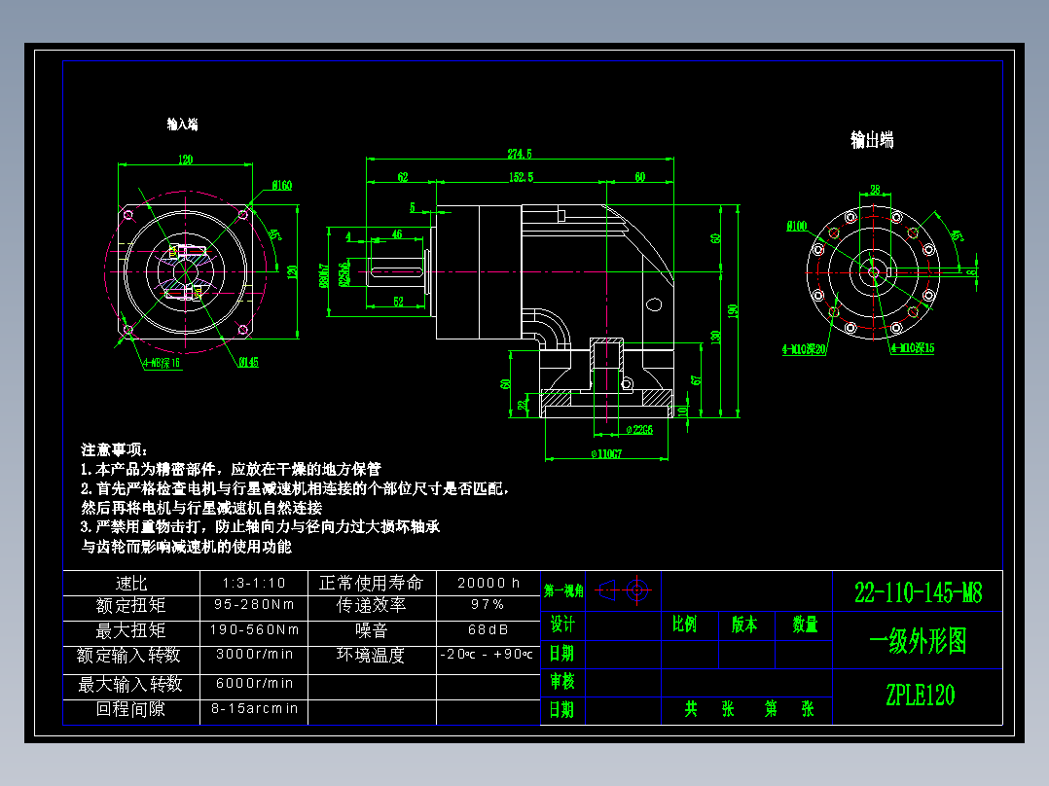Select the 输入端 front view flange circle

187,270
